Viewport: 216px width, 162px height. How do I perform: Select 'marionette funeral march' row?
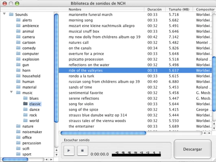point(135,15)
